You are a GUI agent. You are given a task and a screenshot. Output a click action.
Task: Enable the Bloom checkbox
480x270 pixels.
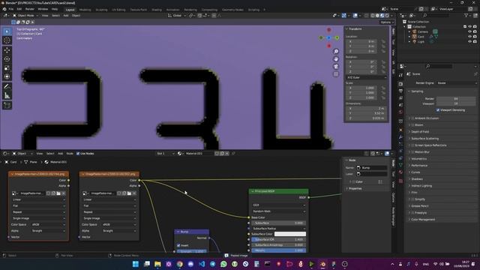(x=412, y=125)
